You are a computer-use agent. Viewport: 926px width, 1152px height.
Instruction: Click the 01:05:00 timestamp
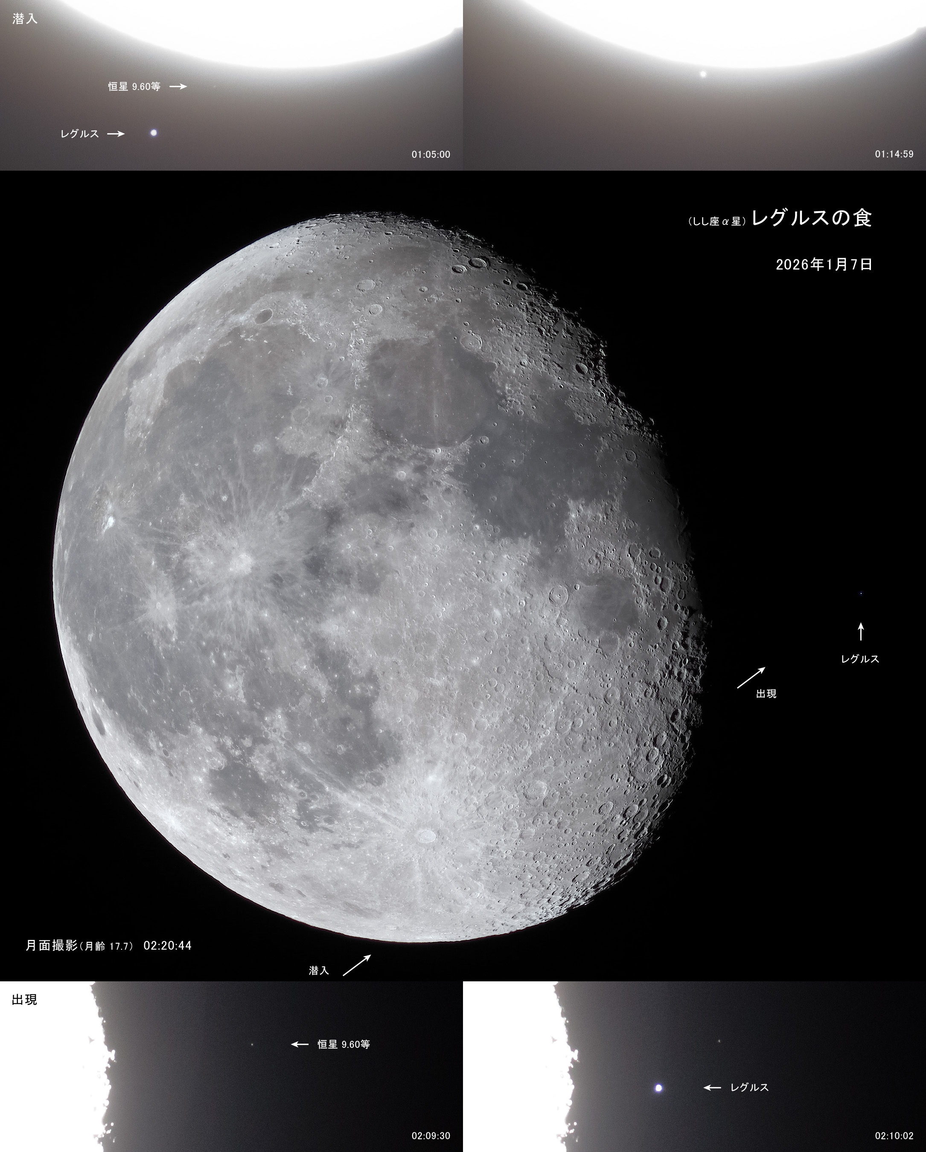[431, 154]
